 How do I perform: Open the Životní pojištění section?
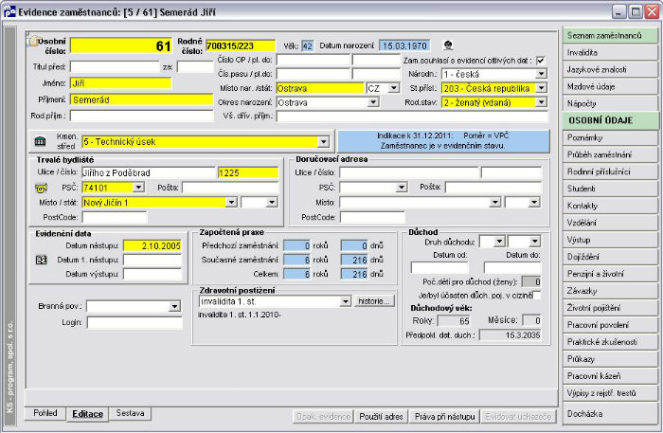tap(610, 308)
